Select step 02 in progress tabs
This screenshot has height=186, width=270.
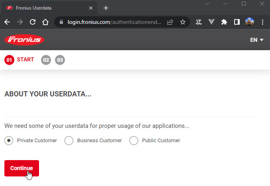coord(46,60)
